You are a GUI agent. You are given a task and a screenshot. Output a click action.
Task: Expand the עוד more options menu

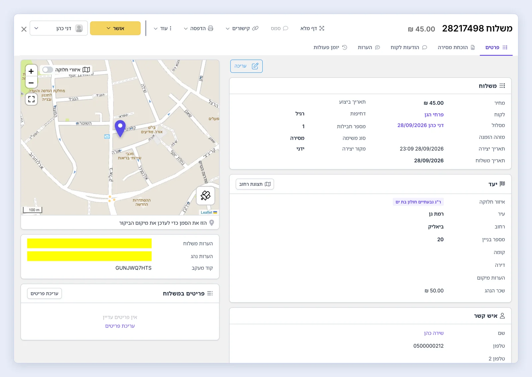(x=163, y=28)
